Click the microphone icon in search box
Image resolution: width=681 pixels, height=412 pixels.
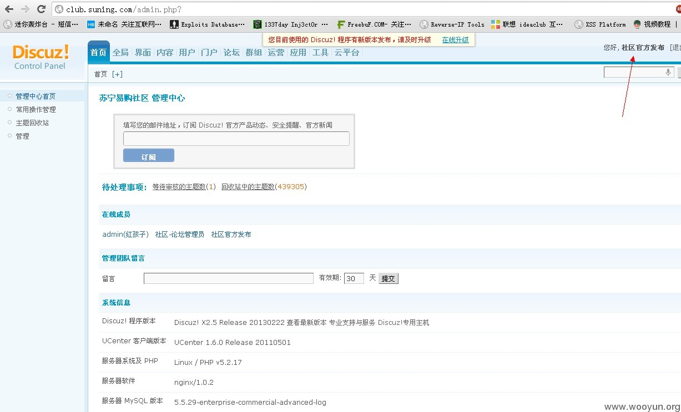click(x=668, y=72)
